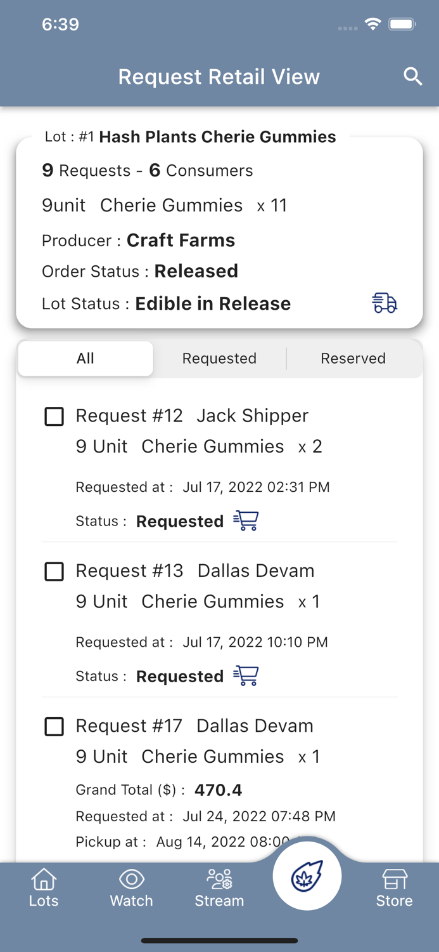This screenshot has width=439, height=952.
Task: Click the delivery truck icon for the lot
Action: pos(384,303)
